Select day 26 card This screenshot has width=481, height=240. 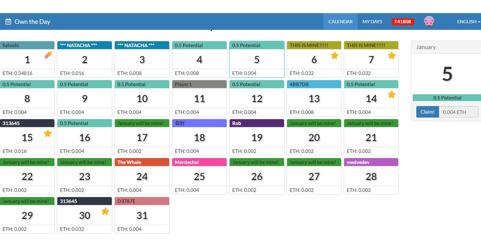pyautogui.click(x=257, y=176)
